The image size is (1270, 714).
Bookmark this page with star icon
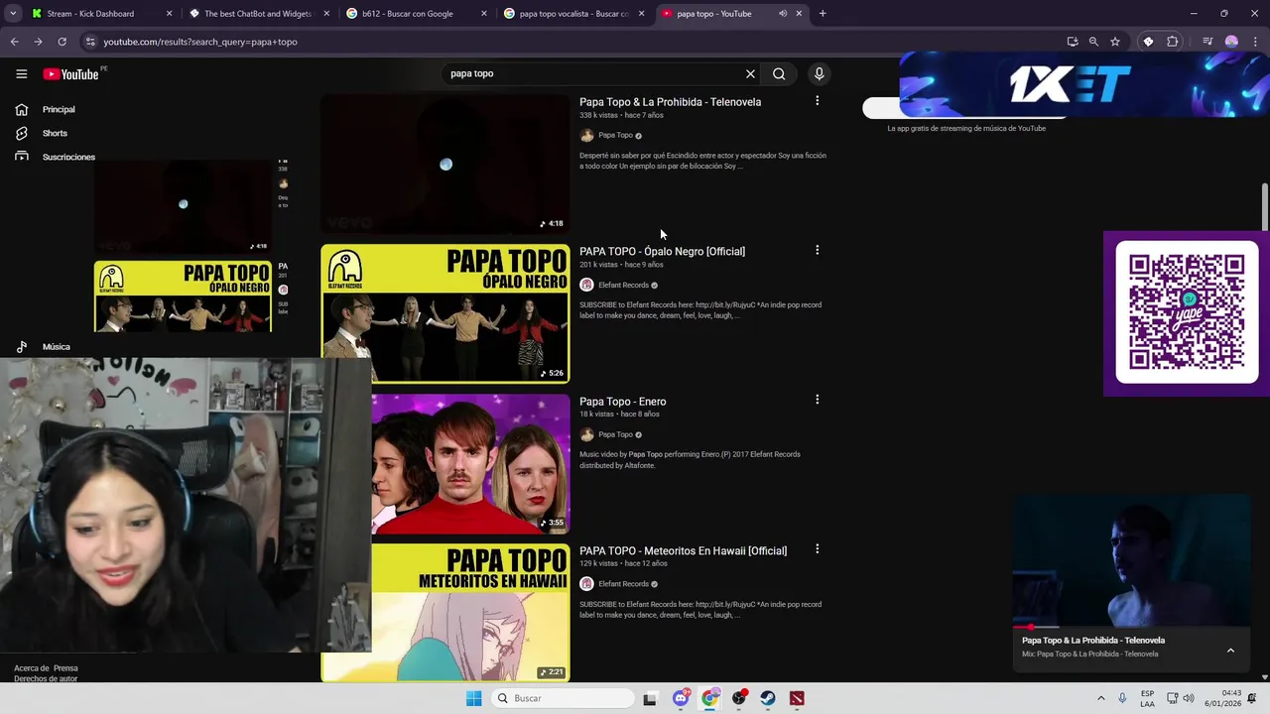(1115, 42)
